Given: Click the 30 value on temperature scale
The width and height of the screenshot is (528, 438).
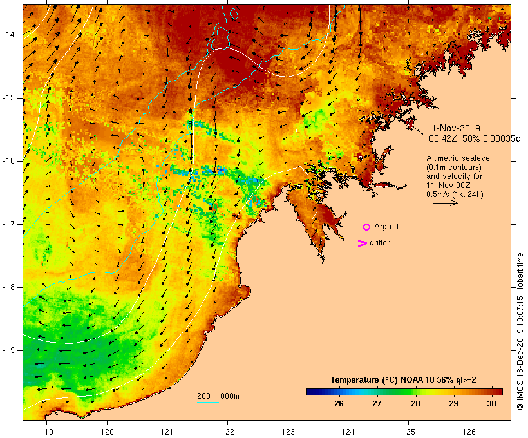Looking at the screenshot, I should (491, 404).
